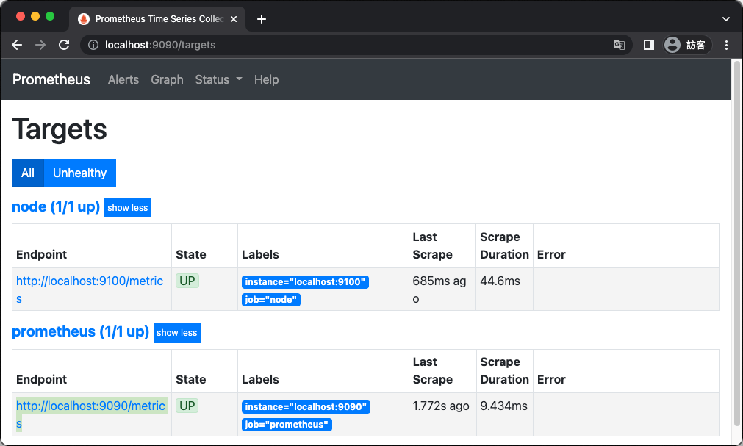Select the All targets filter

(28, 173)
